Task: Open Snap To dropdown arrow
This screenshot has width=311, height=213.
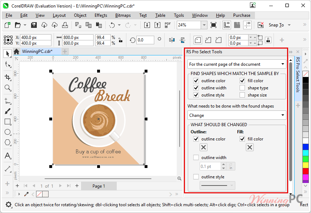Action: (289, 25)
